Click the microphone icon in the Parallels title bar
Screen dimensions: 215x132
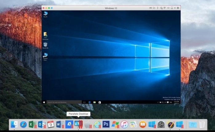tap(158, 8)
